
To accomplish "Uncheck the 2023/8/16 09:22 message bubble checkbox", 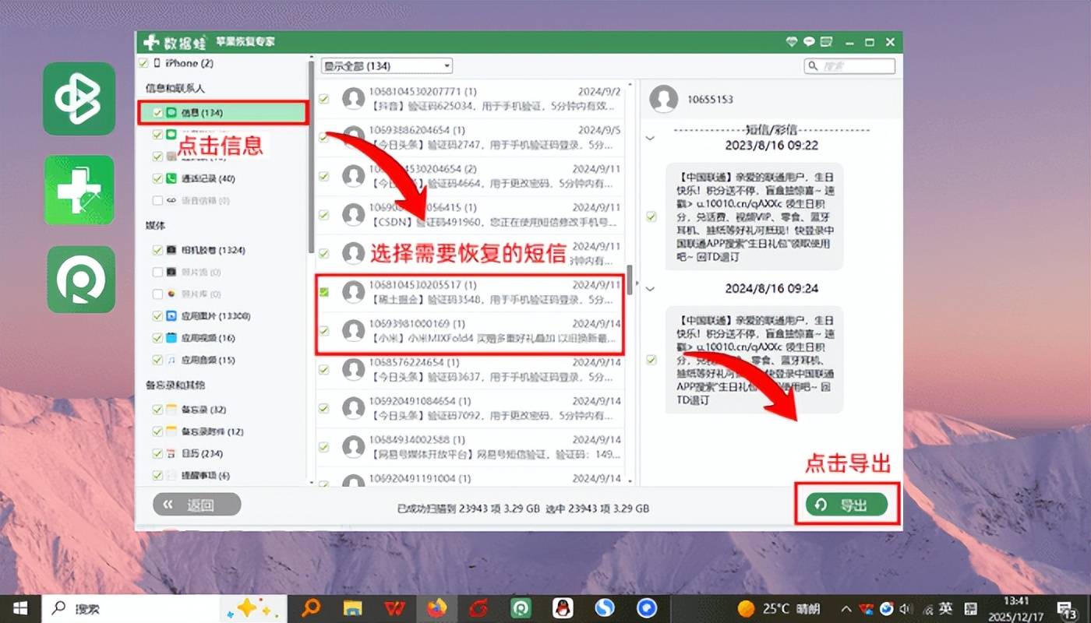I will click(651, 216).
